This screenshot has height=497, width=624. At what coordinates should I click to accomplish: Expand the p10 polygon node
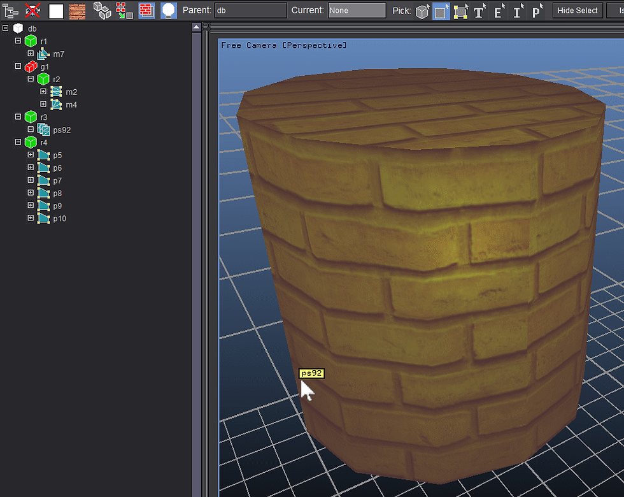tap(31, 218)
